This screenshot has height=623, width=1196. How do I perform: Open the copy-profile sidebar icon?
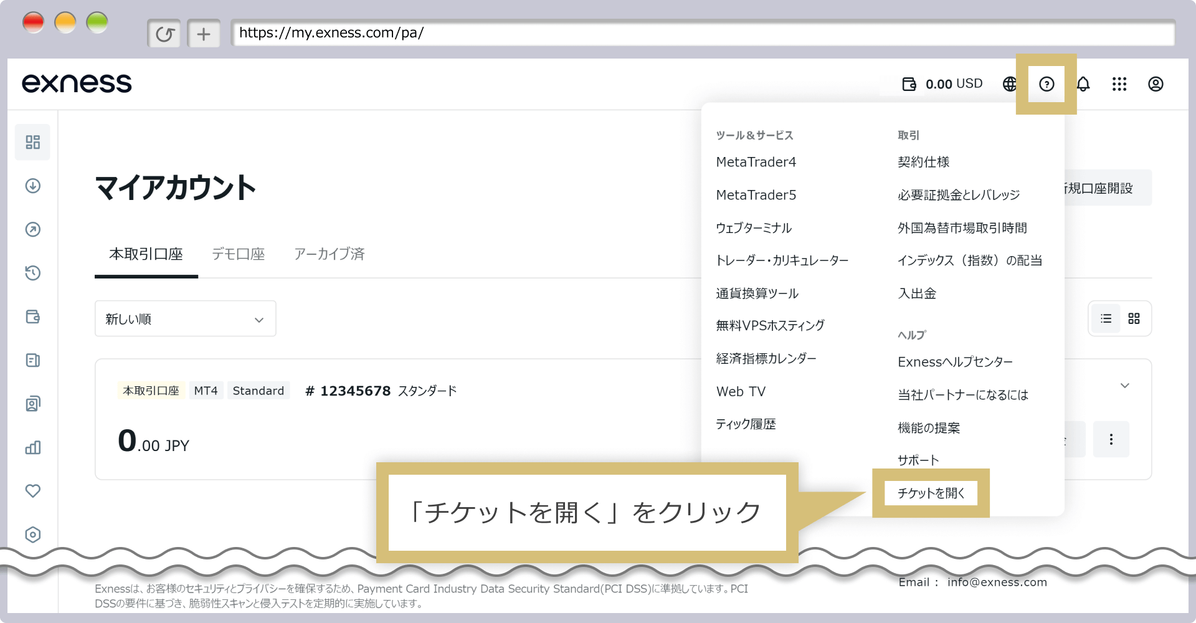[33, 404]
